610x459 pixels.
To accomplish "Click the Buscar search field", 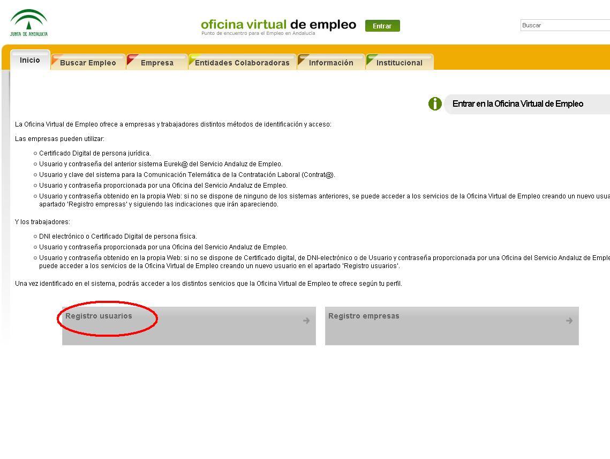I will (565, 25).
